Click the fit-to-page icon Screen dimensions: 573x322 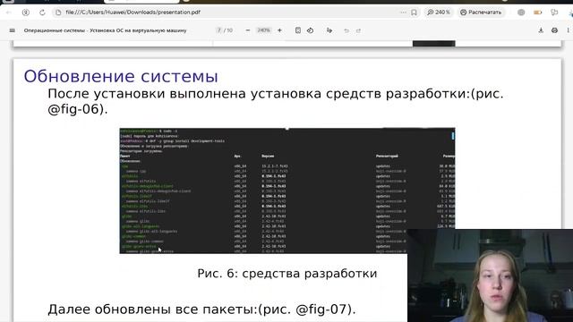pyautogui.click(x=298, y=30)
